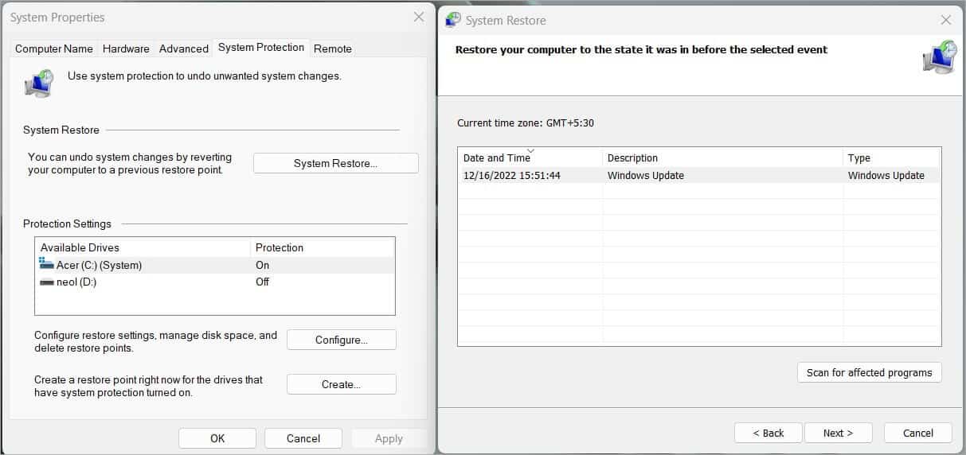Viewport: 966px width, 455px height.
Task: Close the System Properties window
Action: click(419, 17)
